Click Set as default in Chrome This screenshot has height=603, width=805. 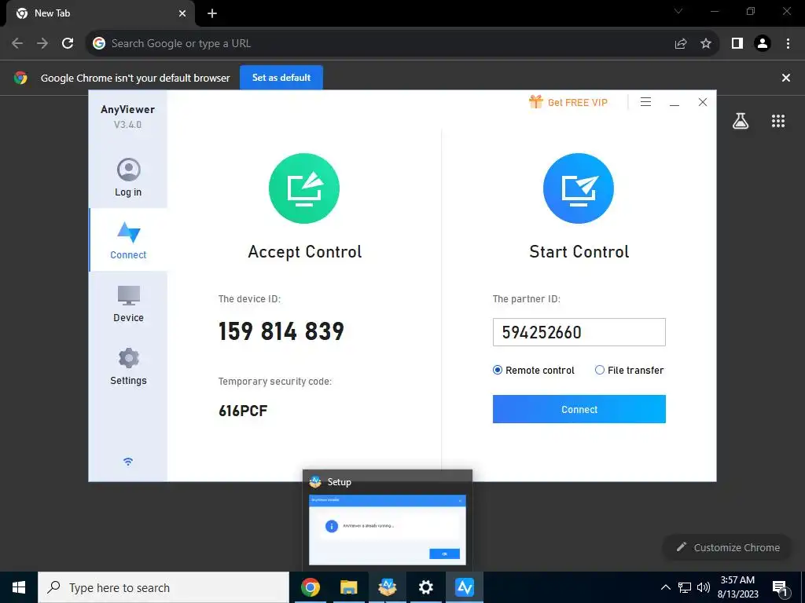pyautogui.click(x=281, y=78)
